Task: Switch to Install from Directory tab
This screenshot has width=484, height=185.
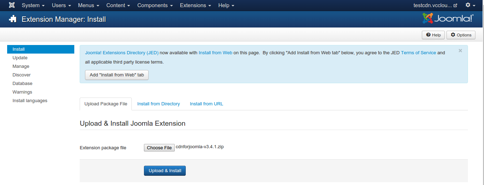Action: 159,104
